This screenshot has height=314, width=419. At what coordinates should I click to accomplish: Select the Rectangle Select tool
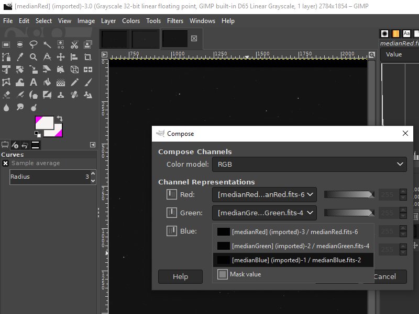click(6, 44)
